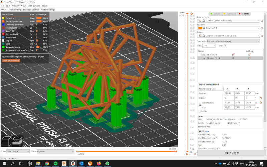The image size is (267, 167).
Task: Open Infill percentage dropdown
Action: [x=209, y=46]
